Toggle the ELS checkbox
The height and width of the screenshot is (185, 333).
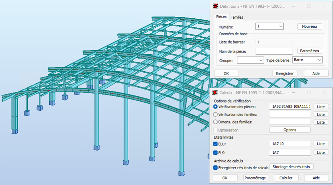pyautogui.click(x=215, y=153)
